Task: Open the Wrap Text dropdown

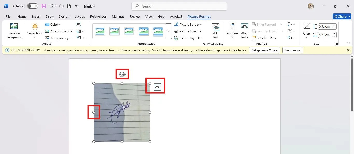Action: pyautogui.click(x=244, y=31)
